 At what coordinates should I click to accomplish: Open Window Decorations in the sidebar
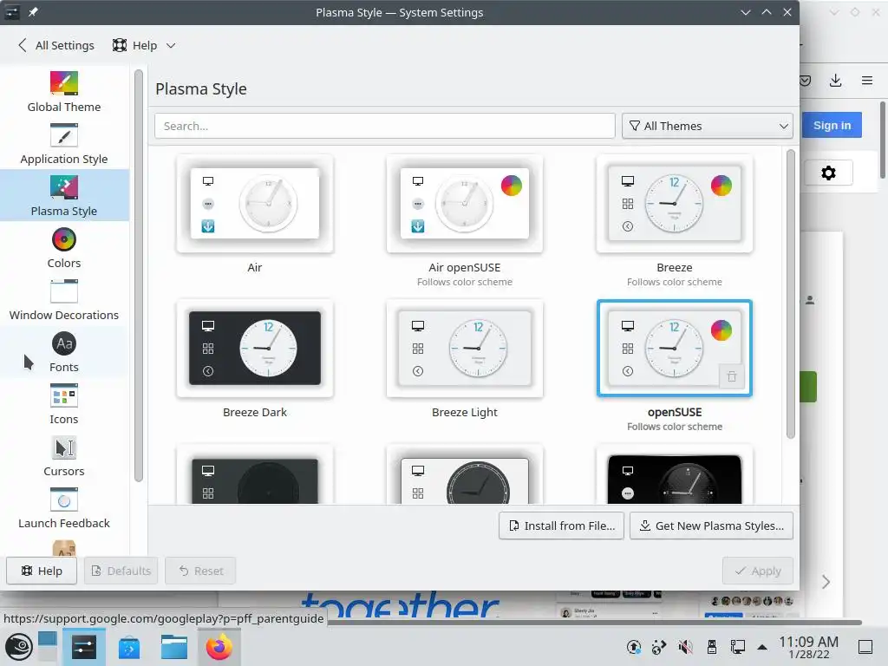pyautogui.click(x=64, y=299)
